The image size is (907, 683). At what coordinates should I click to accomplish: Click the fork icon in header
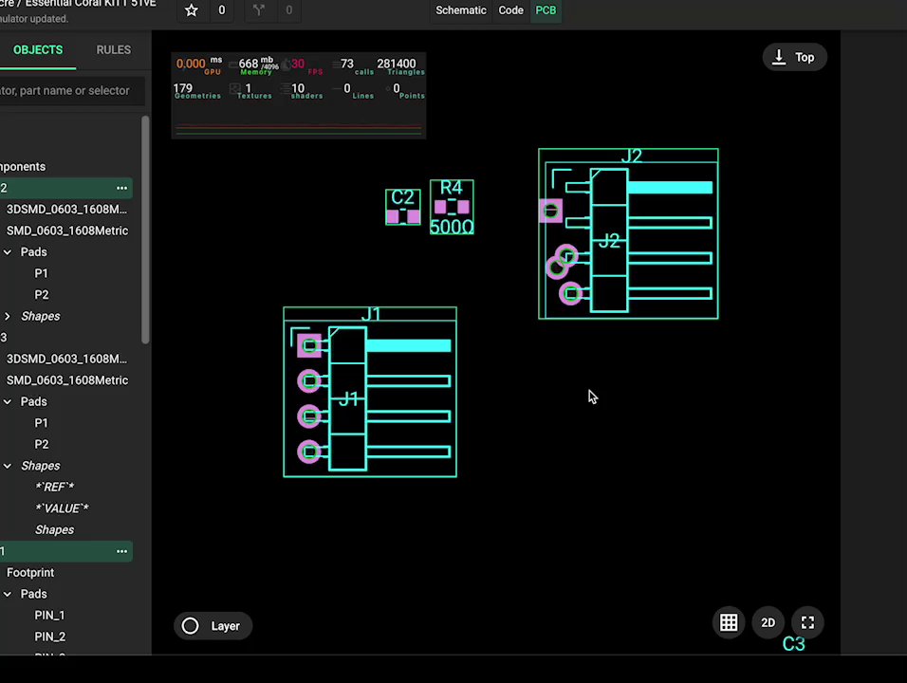point(259,10)
